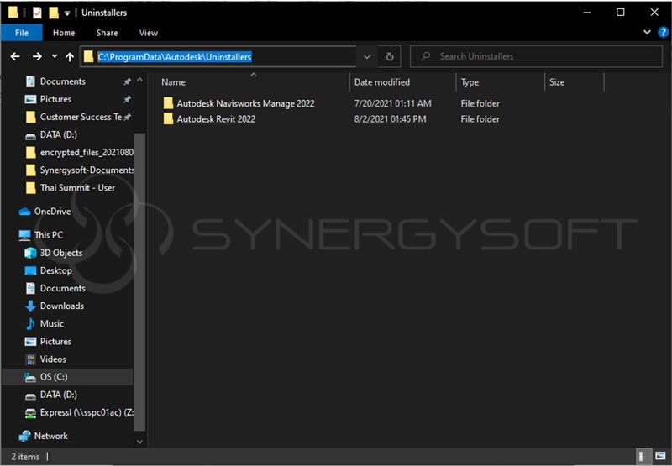
Task: Open Customize Quick Access Toolbar dropdown
Action: (67, 13)
